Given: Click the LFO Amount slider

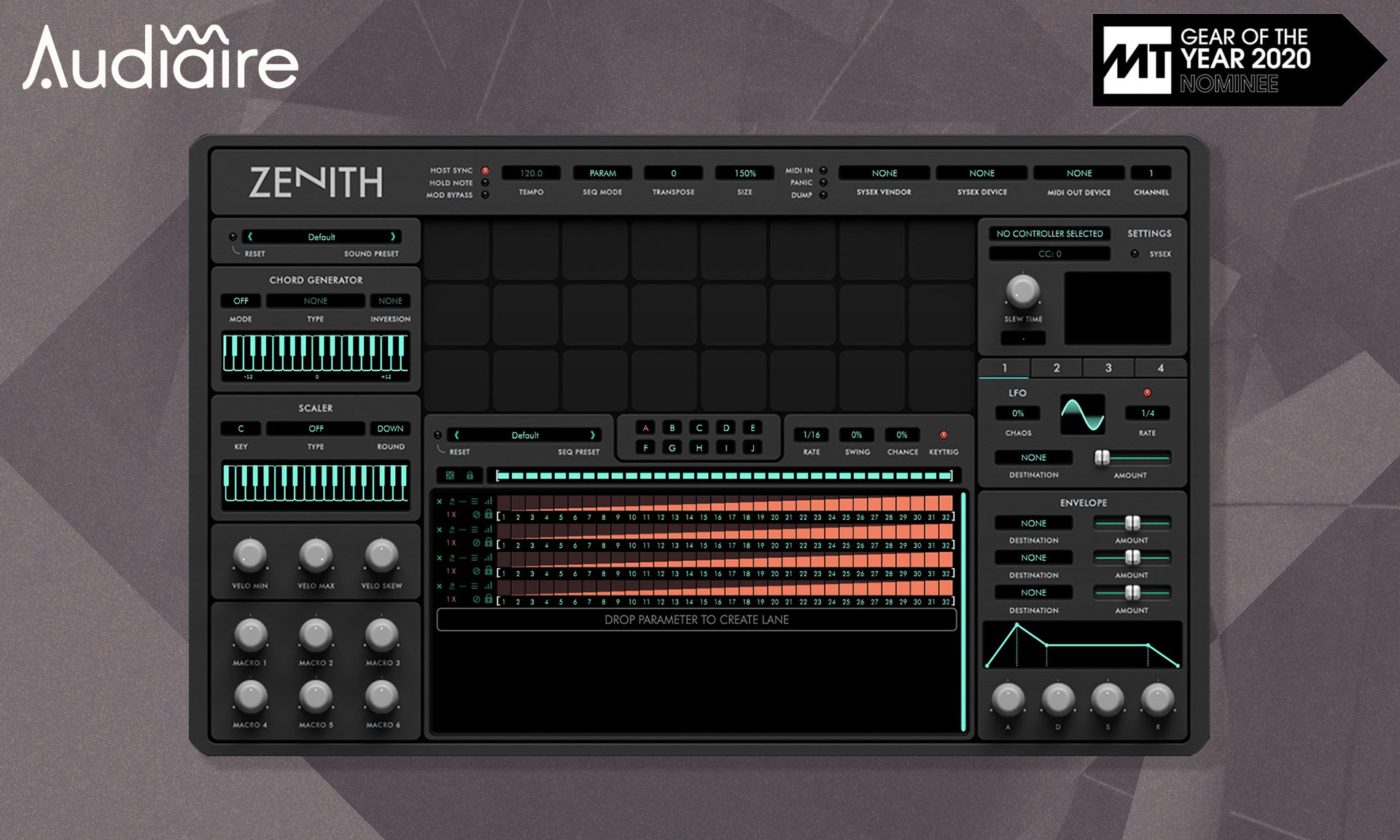Looking at the screenshot, I should point(1132,458).
